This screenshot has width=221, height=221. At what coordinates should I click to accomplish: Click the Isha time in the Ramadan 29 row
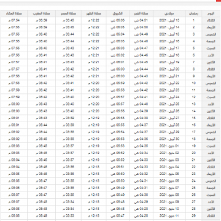coord(14,215)
